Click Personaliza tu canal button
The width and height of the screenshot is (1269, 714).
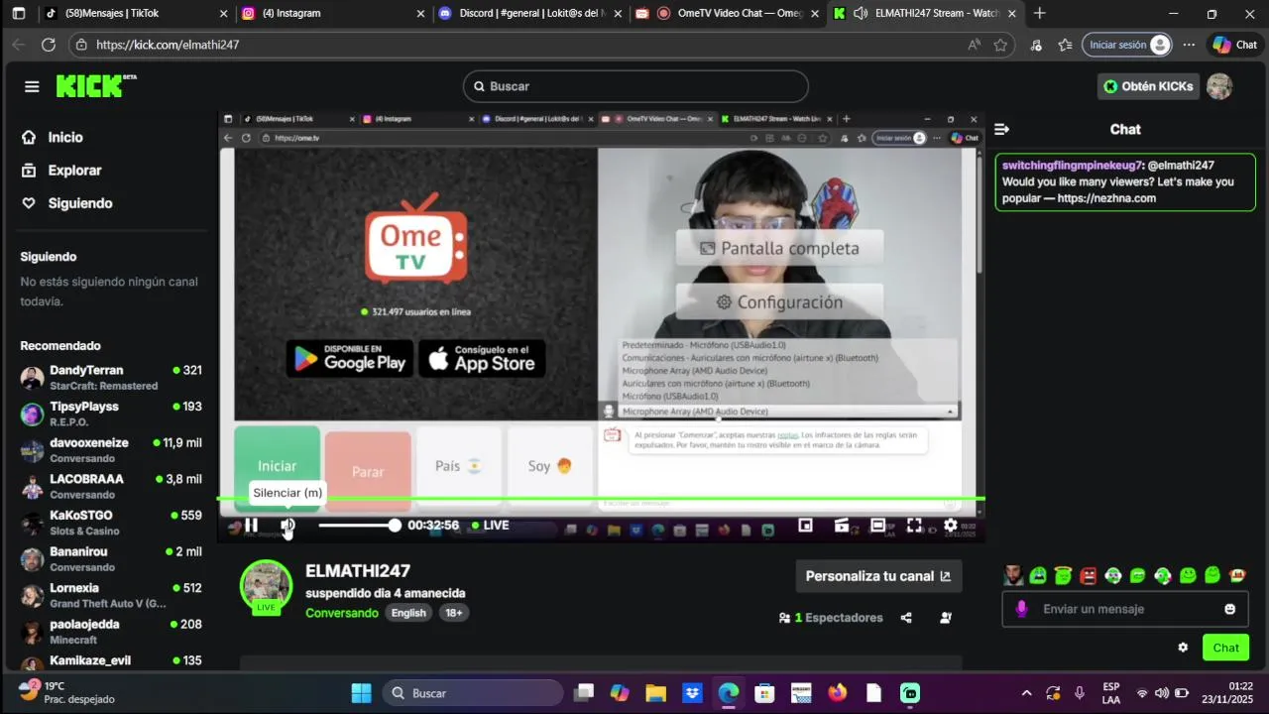pos(878,576)
